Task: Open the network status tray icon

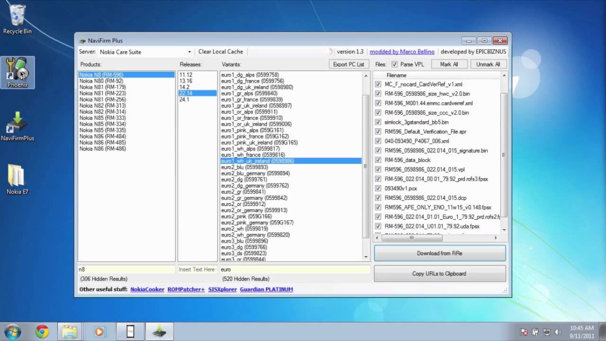Action: point(547,332)
